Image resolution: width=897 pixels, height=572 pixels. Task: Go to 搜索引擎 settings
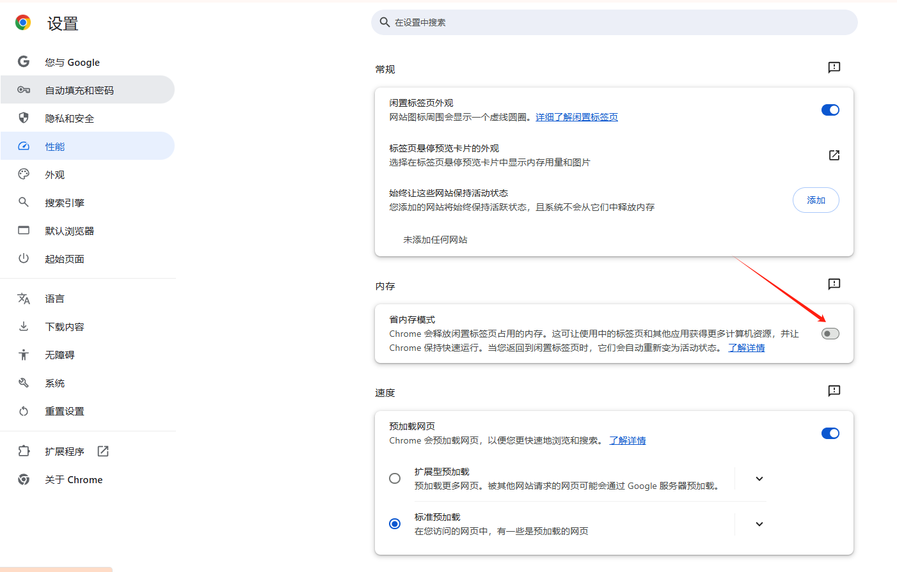[88, 203]
